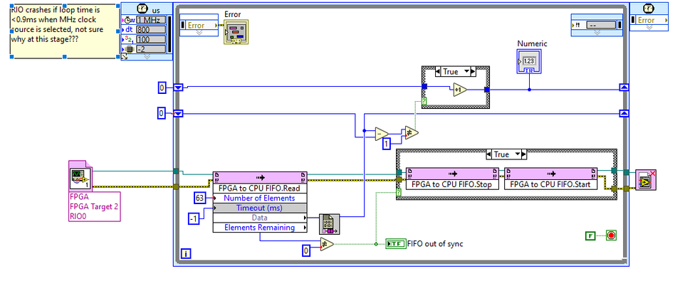685x281 pixels.
Task: Select the Number of Elements input row
Action: click(x=260, y=198)
